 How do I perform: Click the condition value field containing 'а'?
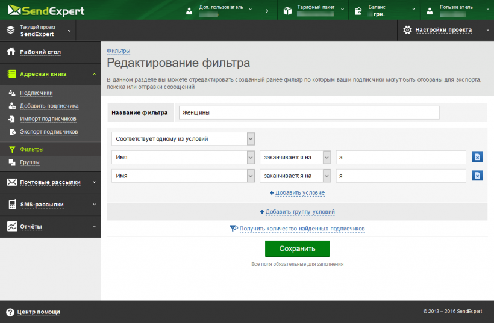(401, 157)
